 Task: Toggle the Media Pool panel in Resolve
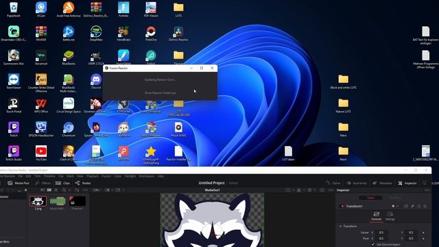(x=19, y=183)
